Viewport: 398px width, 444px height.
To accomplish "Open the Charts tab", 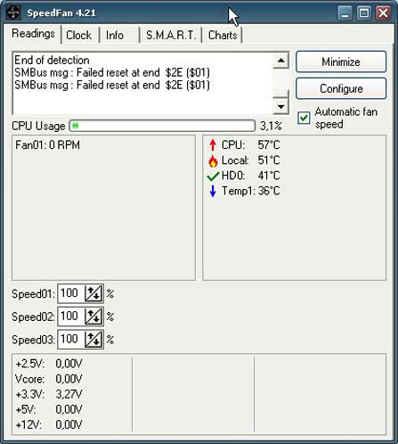I will click(x=223, y=36).
